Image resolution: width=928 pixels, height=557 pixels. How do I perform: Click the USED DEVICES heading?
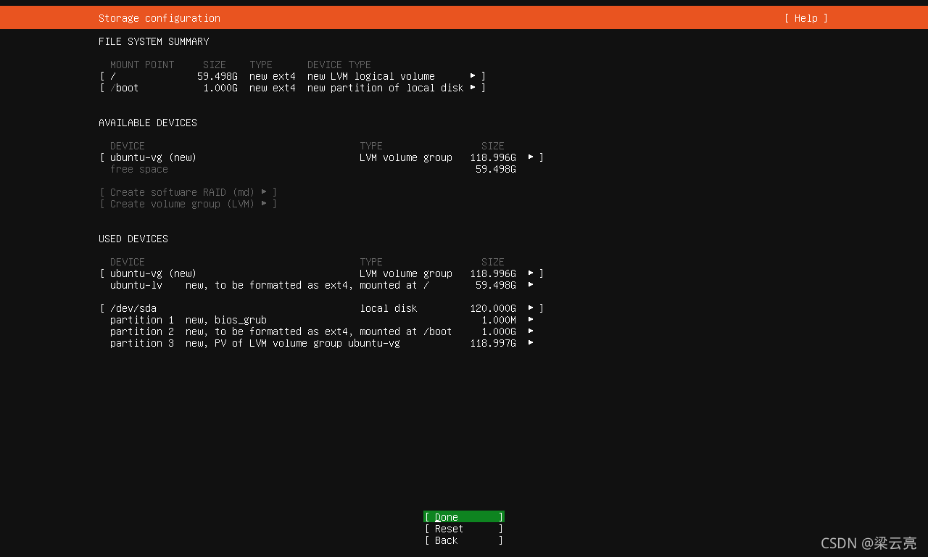coord(133,239)
